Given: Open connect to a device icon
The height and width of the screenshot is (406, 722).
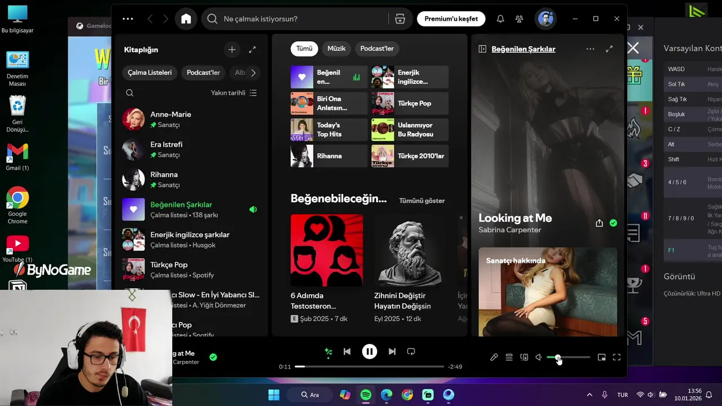Looking at the screenshot, I should click(524, 357).
